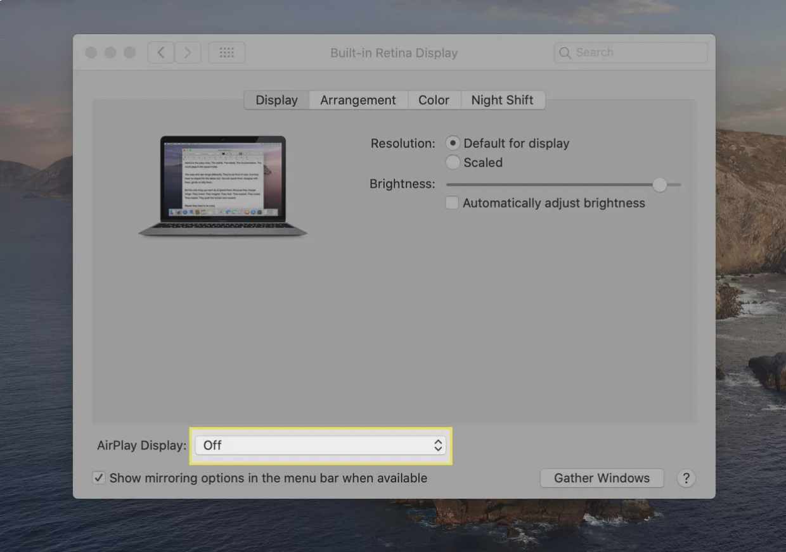Enable Automatically adjust brightness
Image resolution: width=786 pixels, height=552 pixels.
(x=452, y=203)
